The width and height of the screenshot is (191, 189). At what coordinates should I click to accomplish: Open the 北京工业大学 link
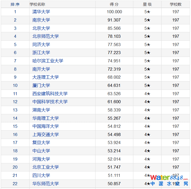[46, 167]
